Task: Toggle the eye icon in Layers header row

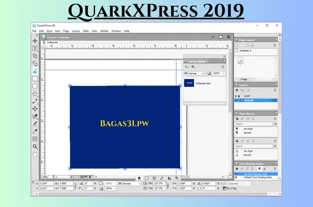Action: point(236,96)
